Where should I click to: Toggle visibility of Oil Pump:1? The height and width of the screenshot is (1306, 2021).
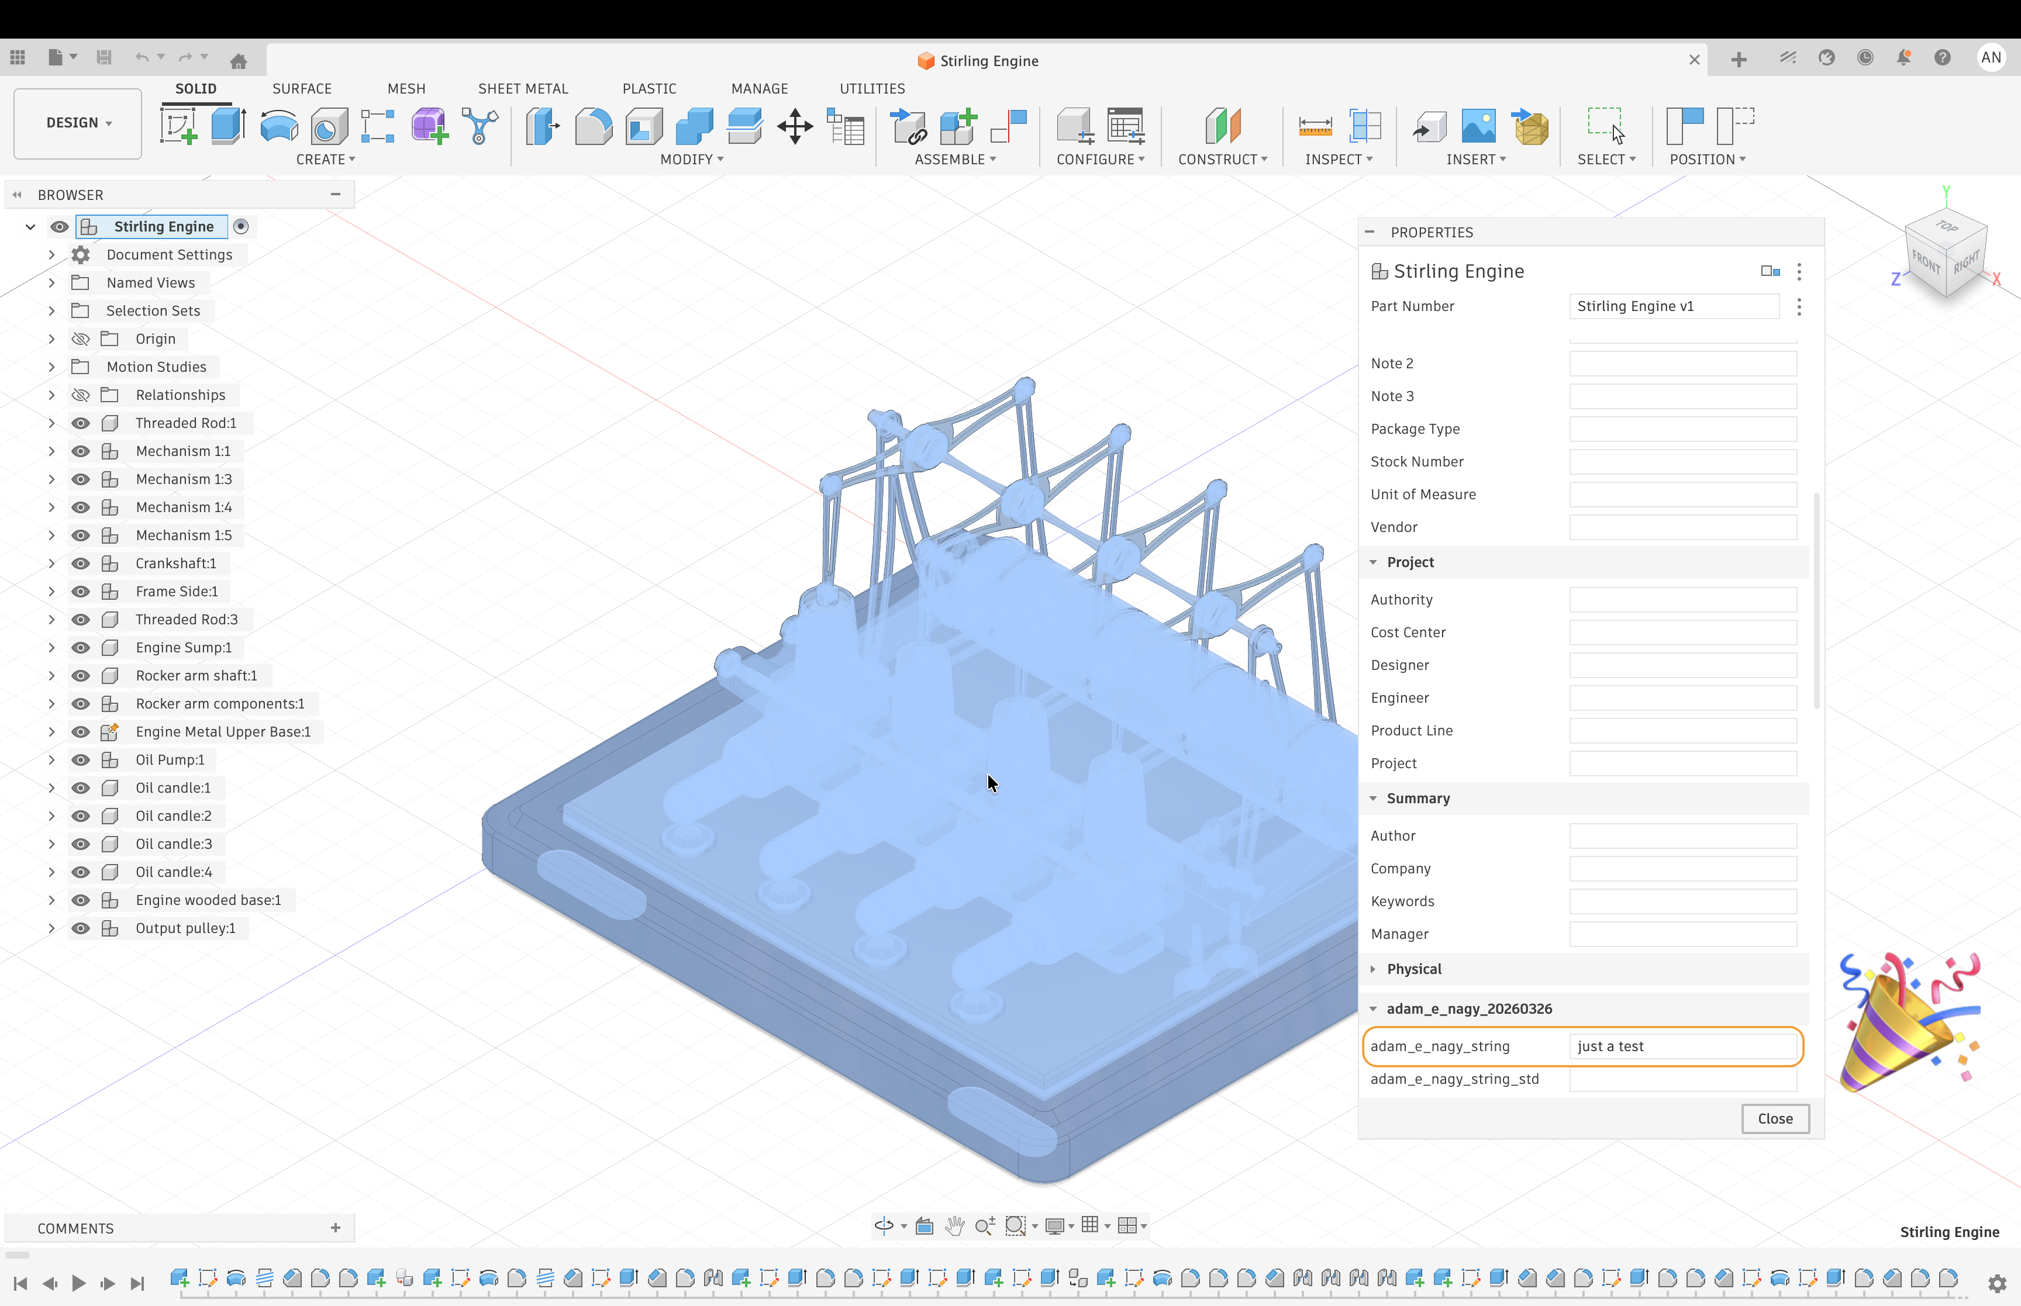click(81, 760)
